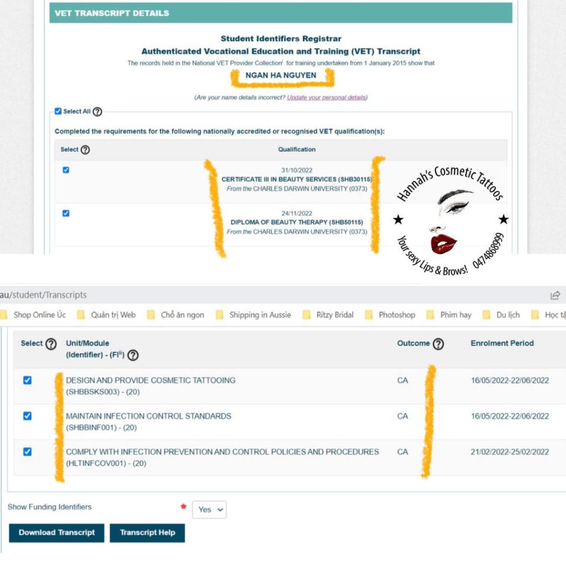566x566 pixels.
Task: Click the browser share icon in address bar
Action: (x=555, y=295)
